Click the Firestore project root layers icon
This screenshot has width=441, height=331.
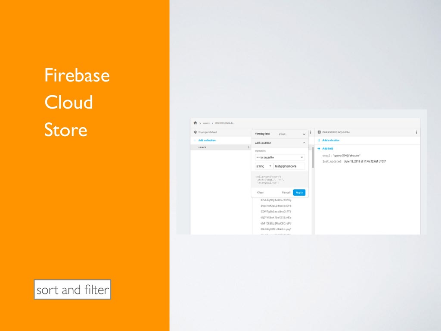click(195, 132)
